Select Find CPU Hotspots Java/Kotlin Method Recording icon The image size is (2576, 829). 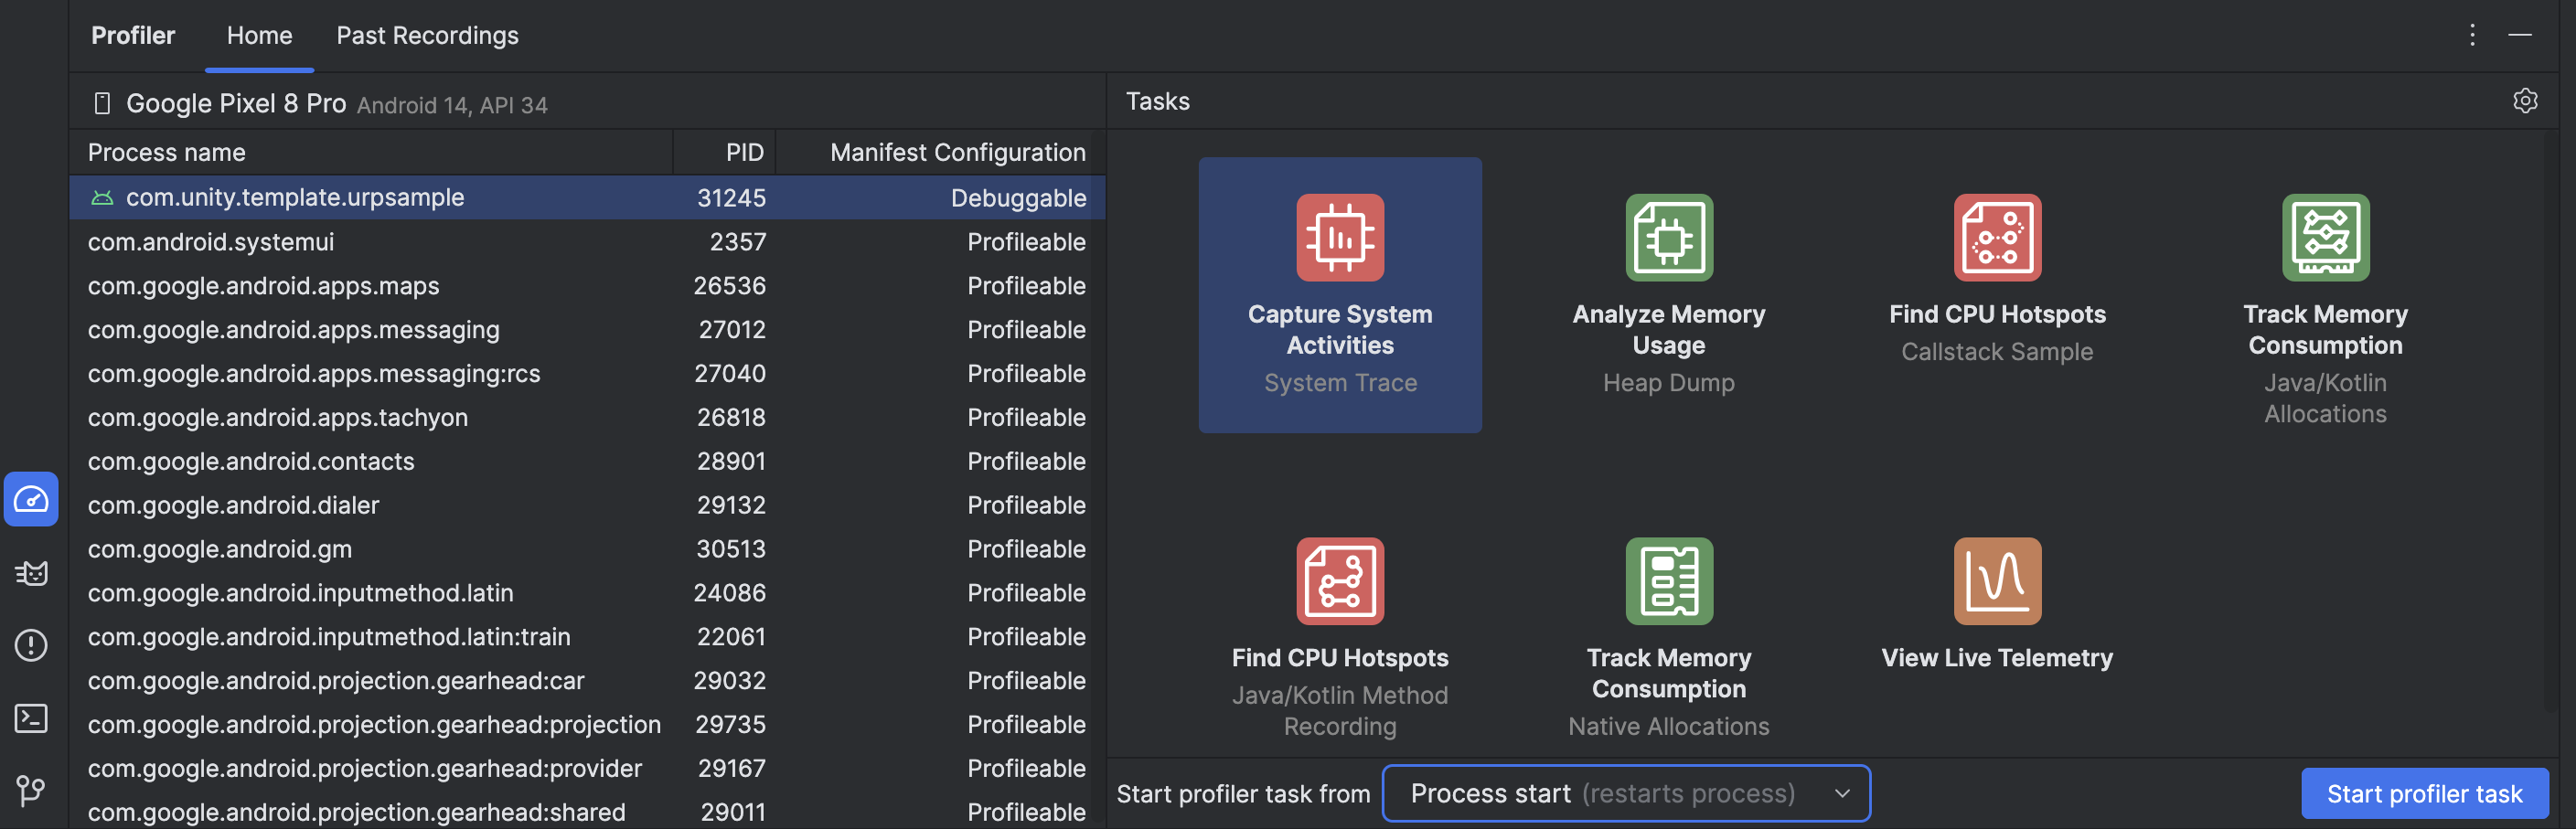(1340, 581)
